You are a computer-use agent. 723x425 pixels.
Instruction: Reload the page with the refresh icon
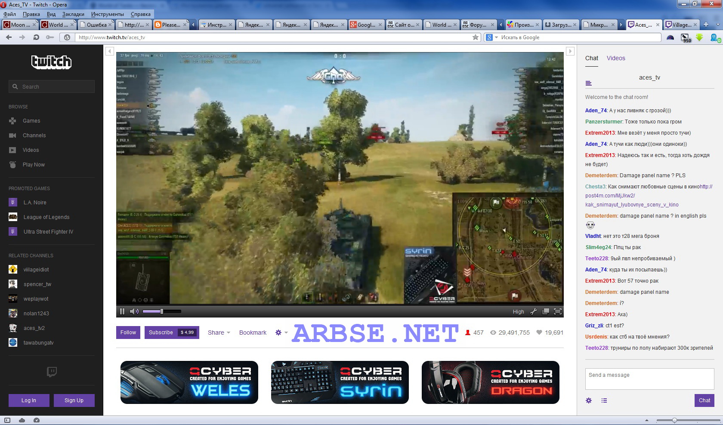click(37, 37)
